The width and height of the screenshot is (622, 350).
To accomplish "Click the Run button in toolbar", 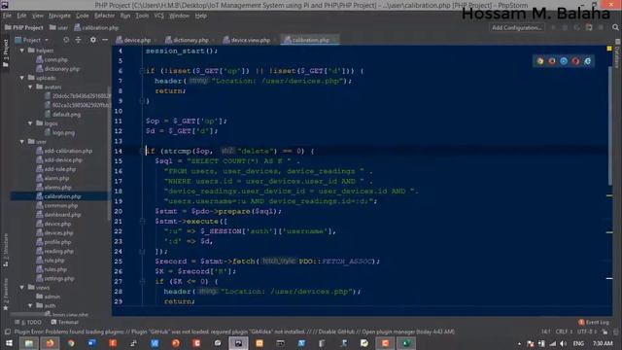I will pyautogui.click(x=553, y=27).
